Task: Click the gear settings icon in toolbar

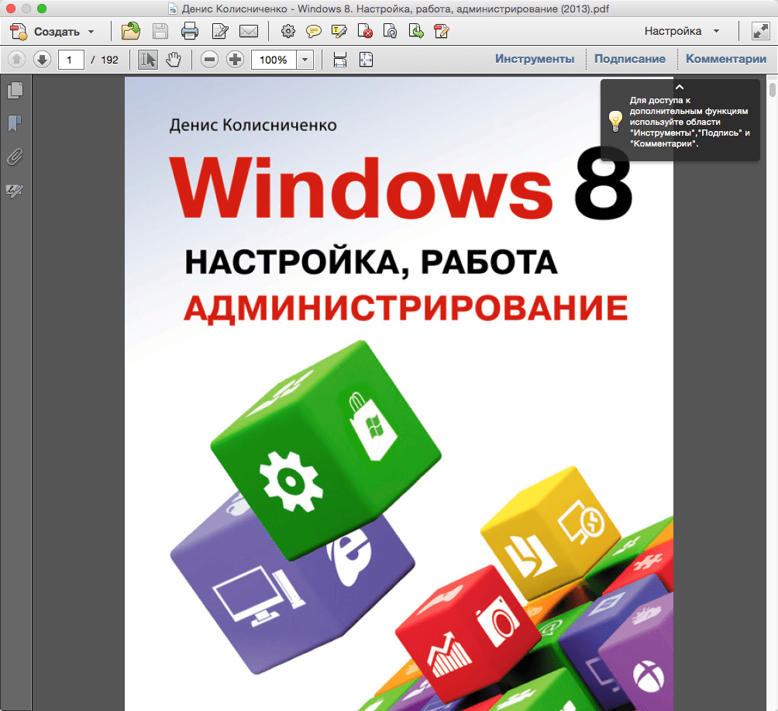Action: tap(287, 31)
